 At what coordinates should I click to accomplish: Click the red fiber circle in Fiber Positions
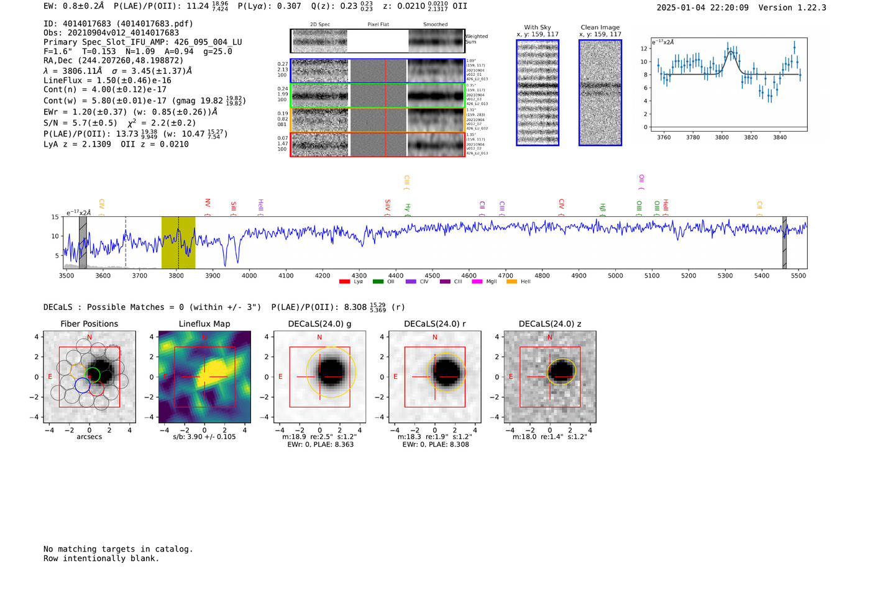coord(96,389)
